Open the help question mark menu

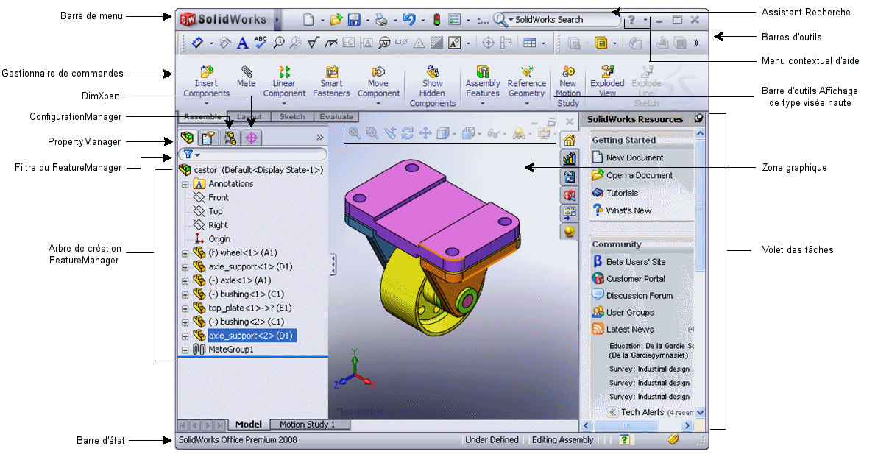point(631,20)
